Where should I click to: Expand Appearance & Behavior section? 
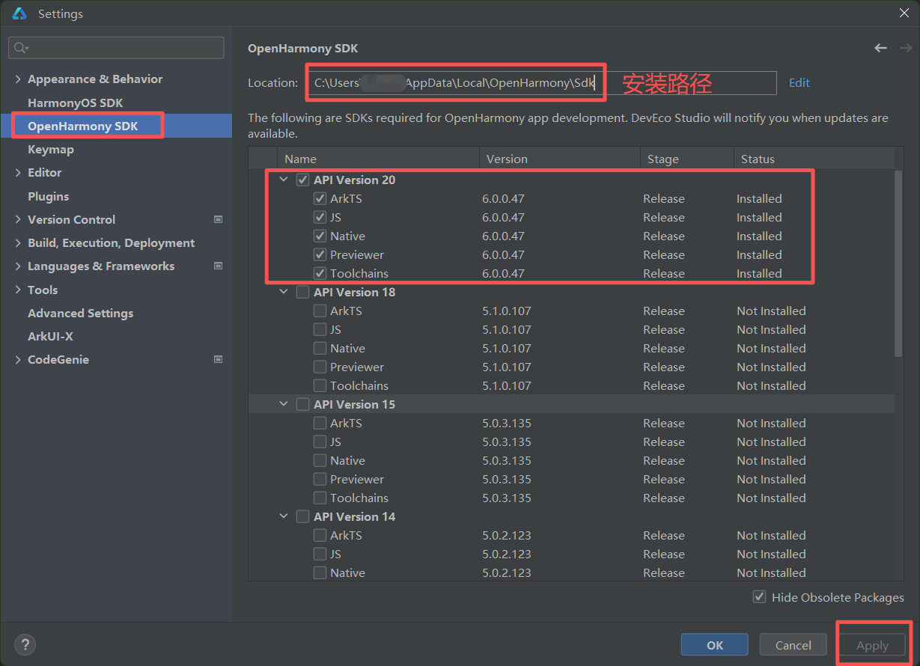pos(18,79)
